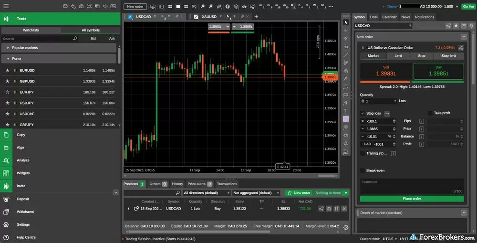Open the close-all options dropdown arrow

point(345,193)
